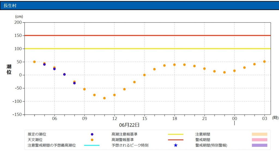279x155 pixels.
Task: Click the red 150 cm warning threshold line
Action: pos(147,36)
